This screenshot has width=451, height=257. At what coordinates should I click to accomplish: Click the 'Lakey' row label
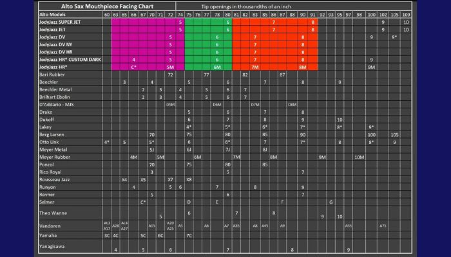coord(46,127)
